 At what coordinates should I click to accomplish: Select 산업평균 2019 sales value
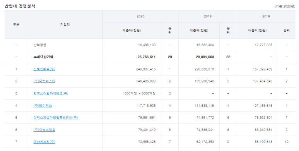[205, 45]
